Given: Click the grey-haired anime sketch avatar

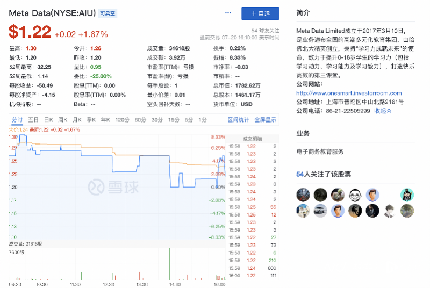Looking at the screenshot, I should point(389,211).
